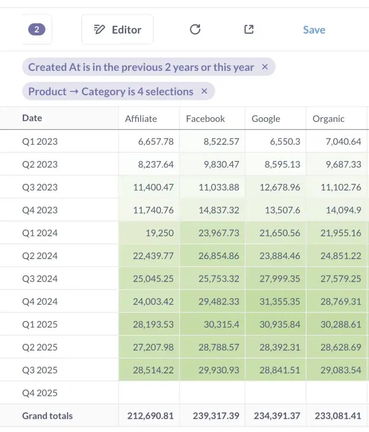Click the Grand totals row label

[x=47, y=416]
